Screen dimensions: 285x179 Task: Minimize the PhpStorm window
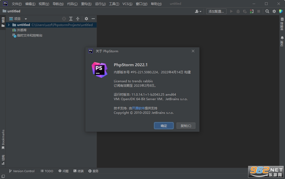click(x=254, y=4)
